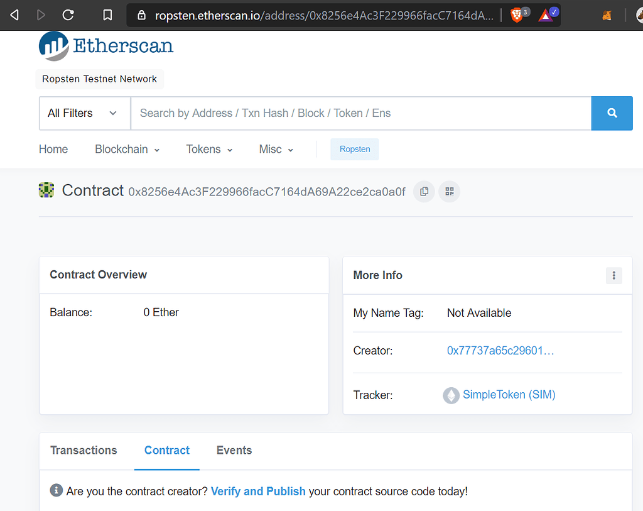The width and height of the screenshot is (643, 511).
Task: Click the Etherscan logo
Action: tap(105, 46)
